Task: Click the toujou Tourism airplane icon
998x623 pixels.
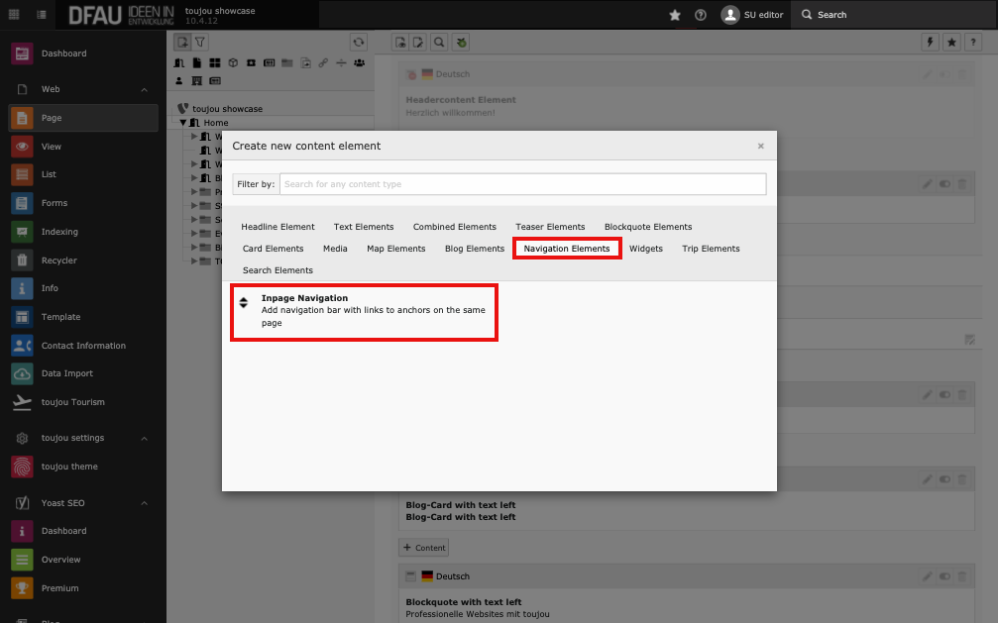Action: coord(22,402)
